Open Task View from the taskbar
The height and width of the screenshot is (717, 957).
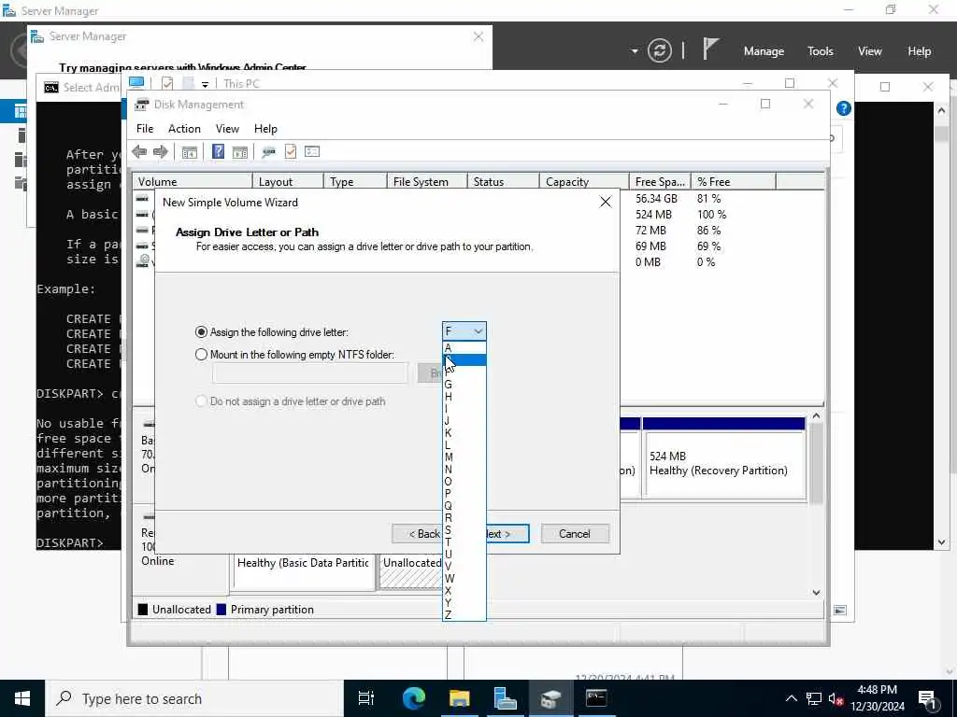366,698
